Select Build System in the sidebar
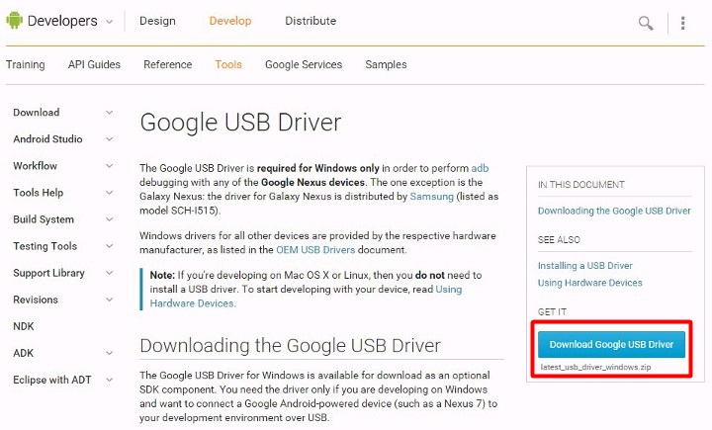Image resolution: width=712 pixels, height=430 pixels. pyautogui.click(x=44, y=219)
